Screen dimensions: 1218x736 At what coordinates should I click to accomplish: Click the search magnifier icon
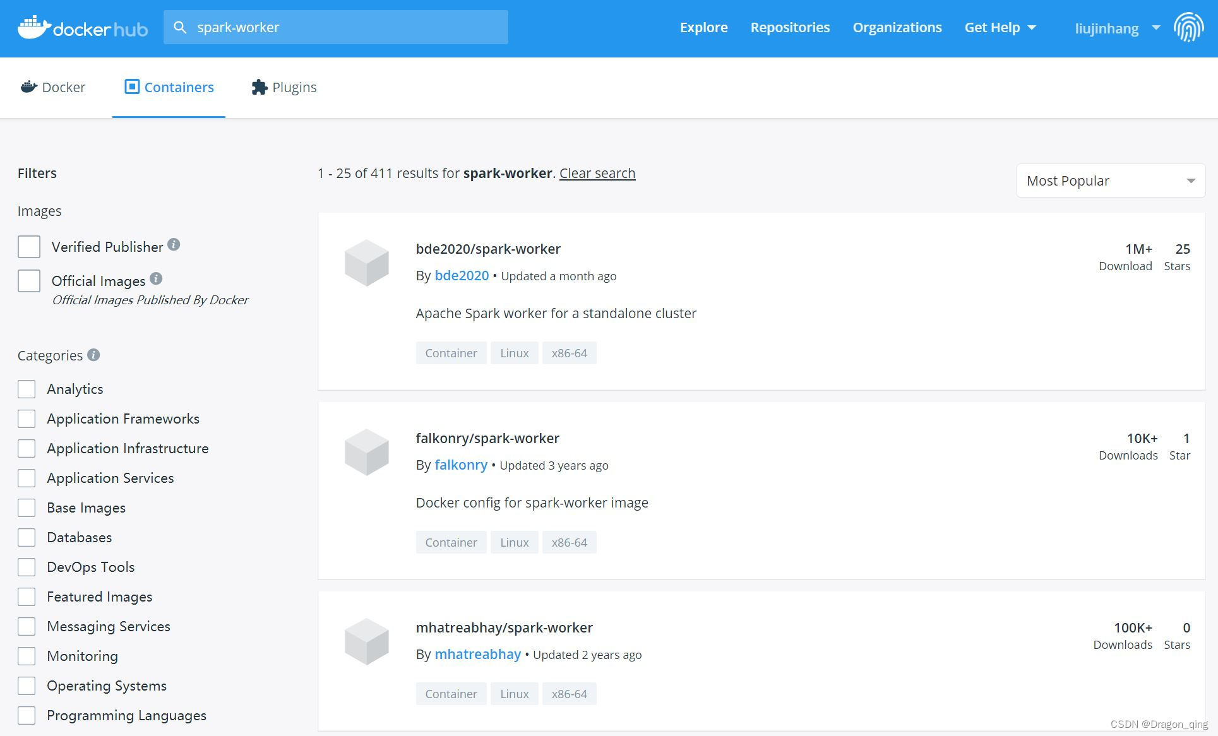click(x=180, y=27)
